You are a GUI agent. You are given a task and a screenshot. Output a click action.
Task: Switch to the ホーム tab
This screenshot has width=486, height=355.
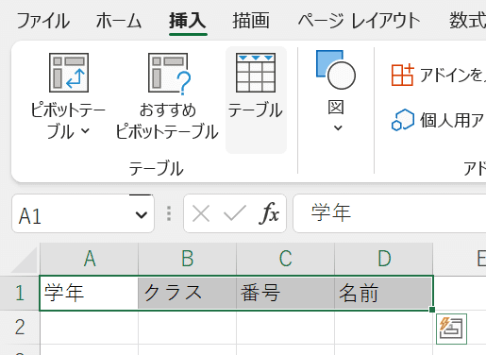pos(119,21)
